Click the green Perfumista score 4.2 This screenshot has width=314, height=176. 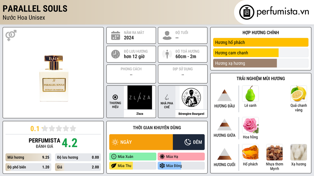click(70, 143)
